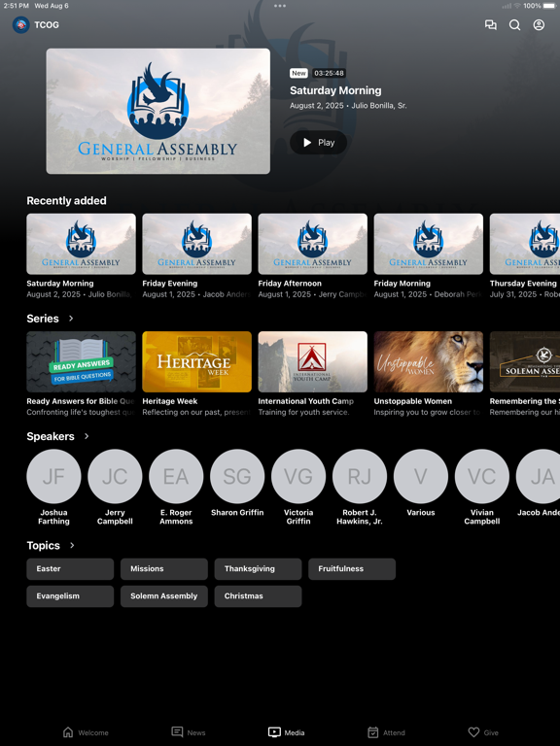Select speaker Jacob Anderson avatar
560x746 pixels.
tap(538, 476)
